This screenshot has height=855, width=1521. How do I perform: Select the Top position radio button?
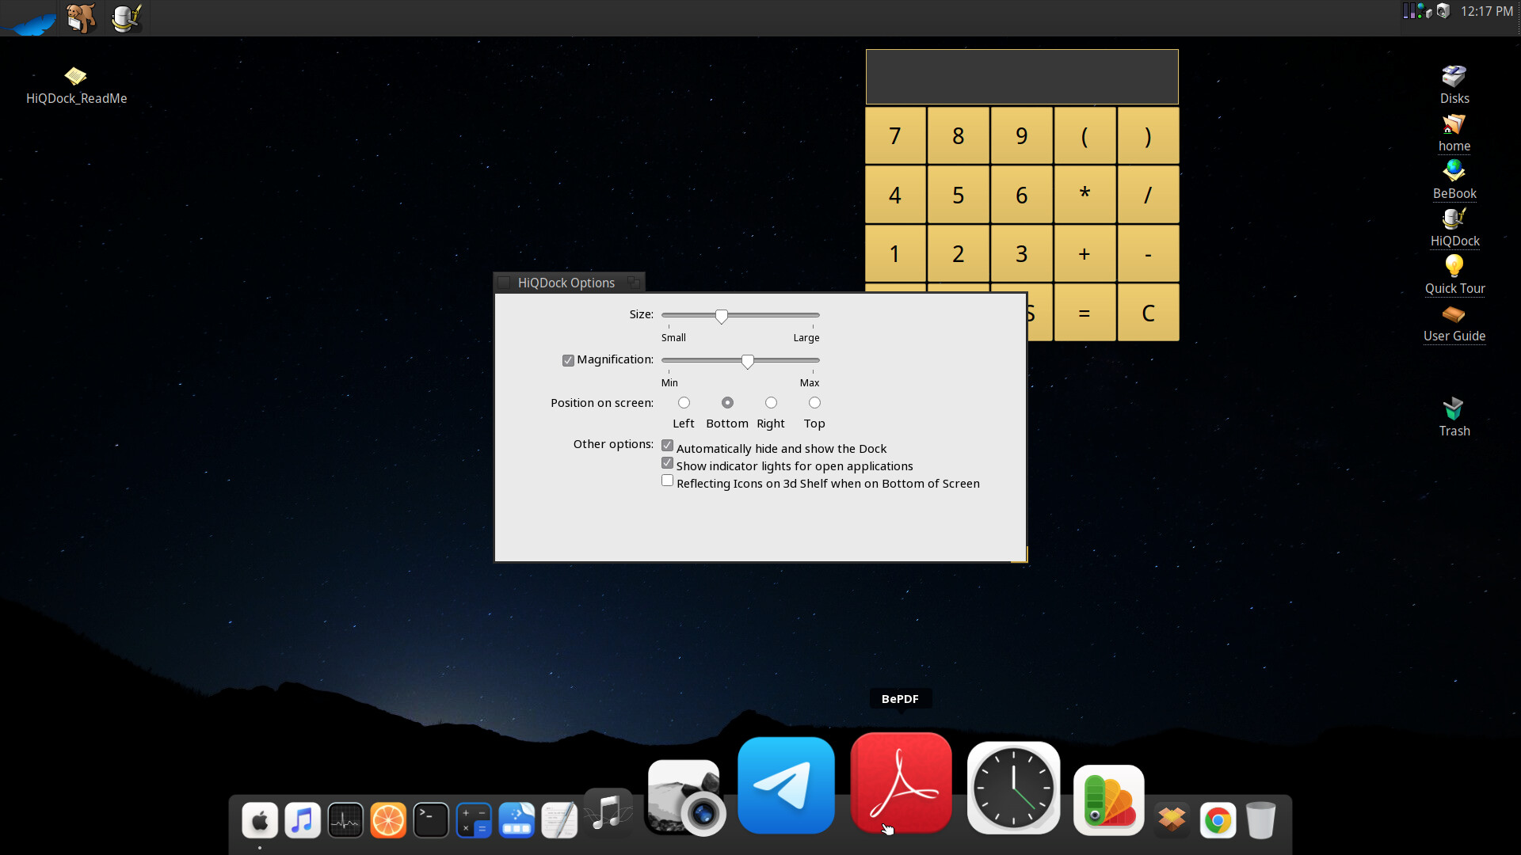[x=814, y=403]
